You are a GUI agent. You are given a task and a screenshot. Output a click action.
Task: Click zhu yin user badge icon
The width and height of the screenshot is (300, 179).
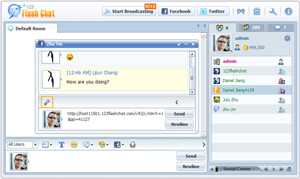(x=281, y=110)
